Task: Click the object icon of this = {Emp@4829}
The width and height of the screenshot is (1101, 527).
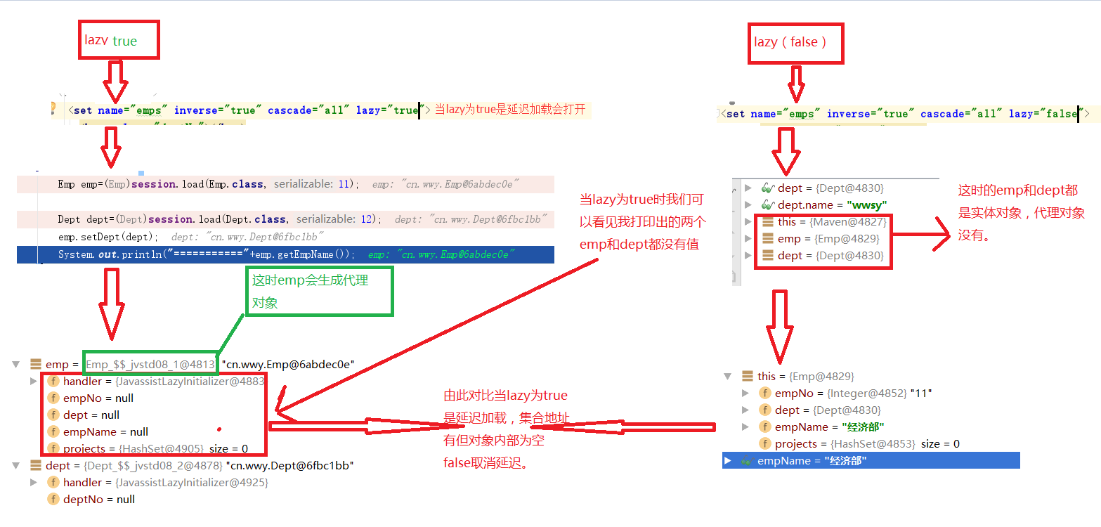Action: click(748, 376)
